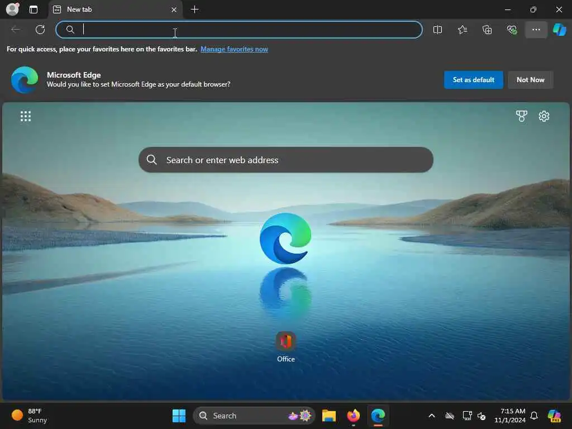Image resolution: width=572 pixels, height=429 pixels.
Task: Click the search highlights icon in taskbar search
Action: [x=300, y=416]
